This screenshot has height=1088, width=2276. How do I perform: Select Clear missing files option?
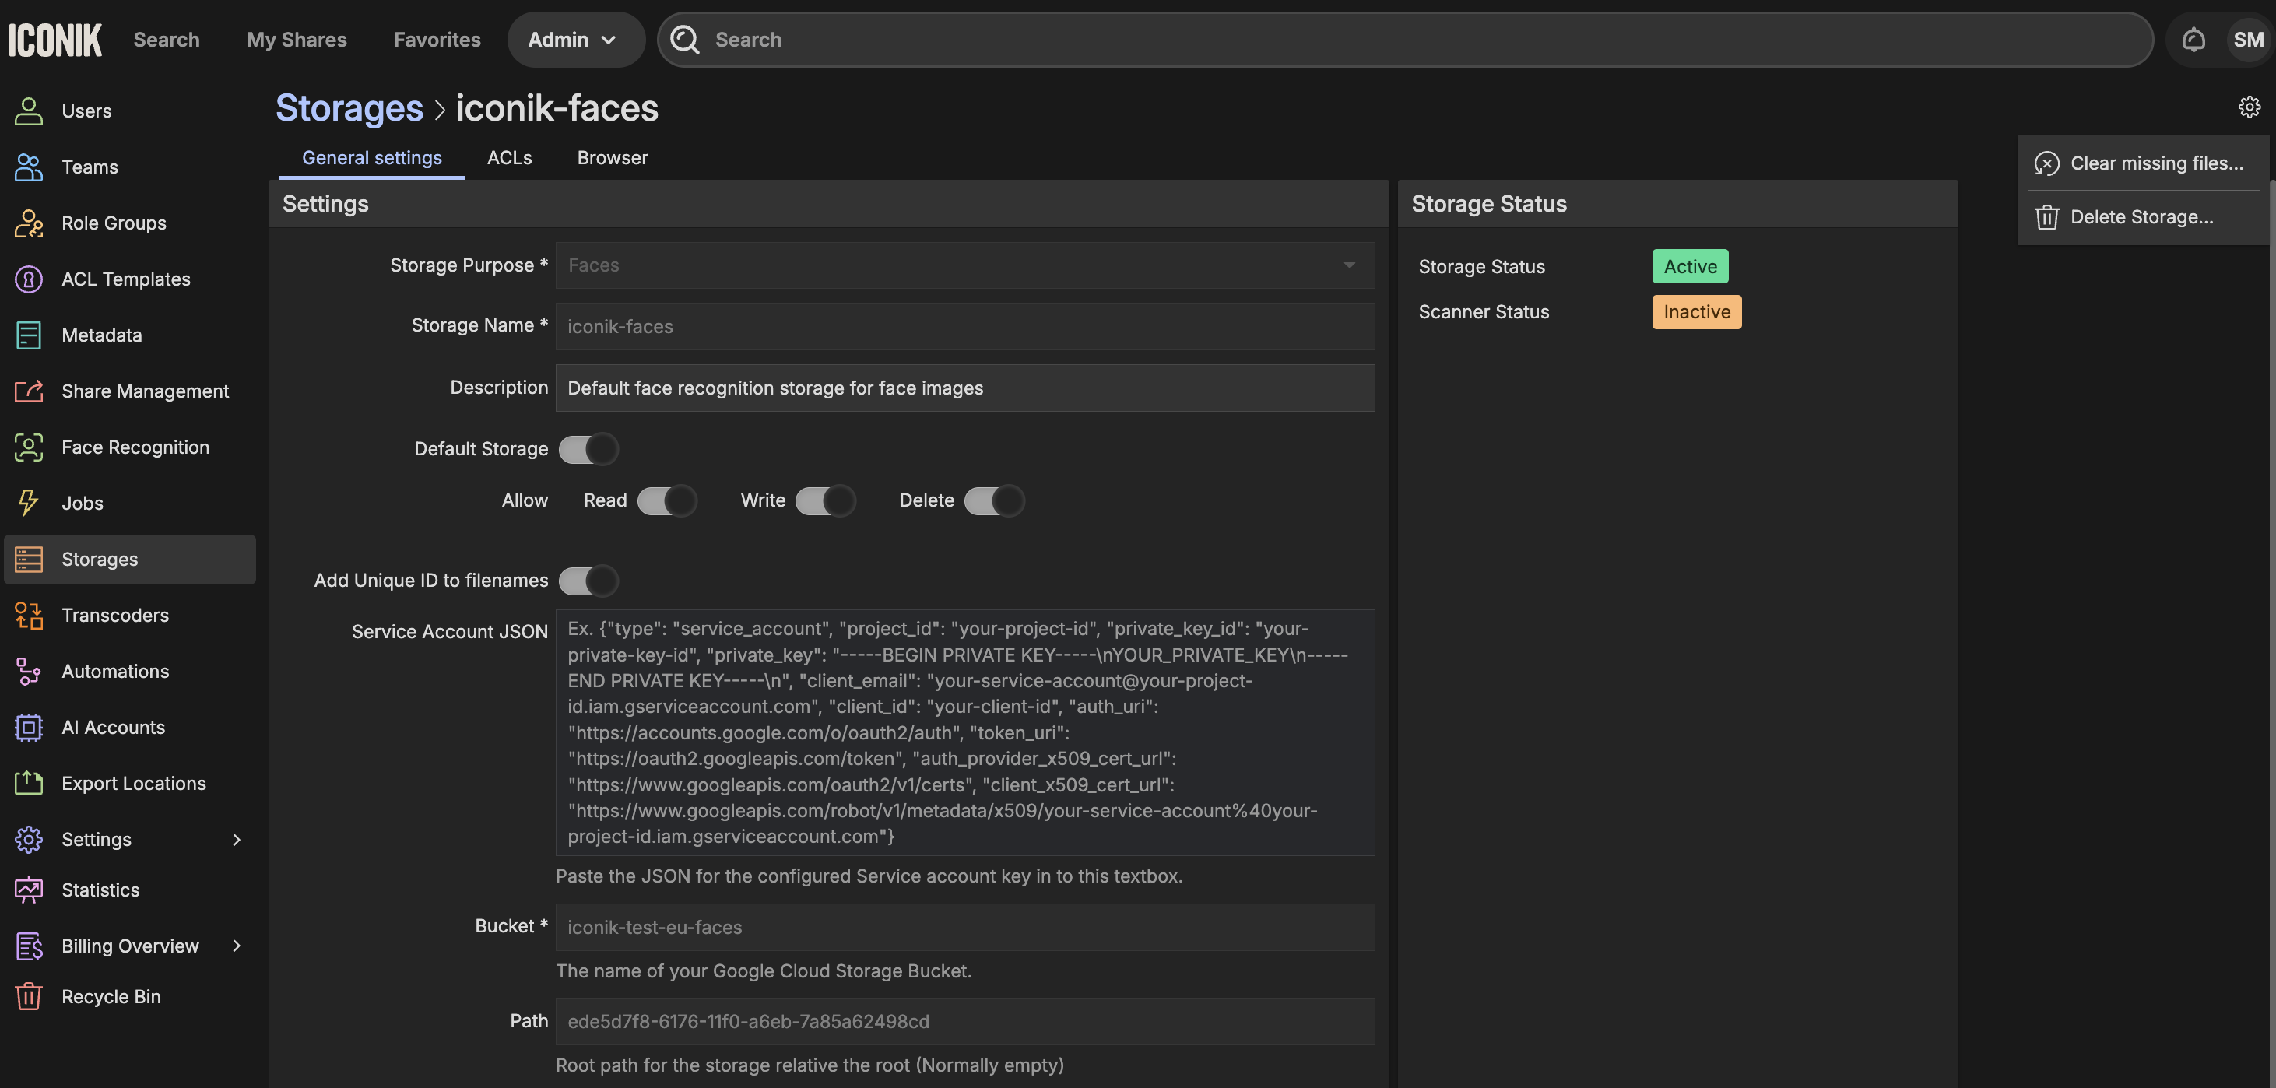pyautogui.click(x=2155, y=163)
